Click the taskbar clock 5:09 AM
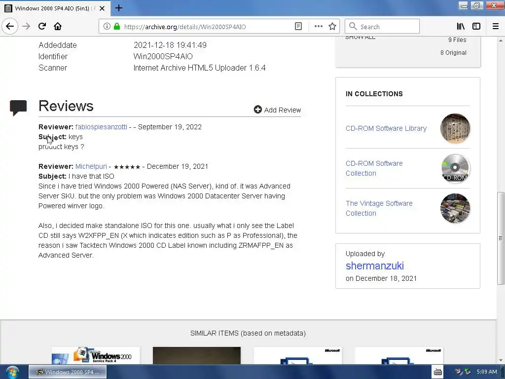Screen dimensions: 505x379 pos(487,372)
